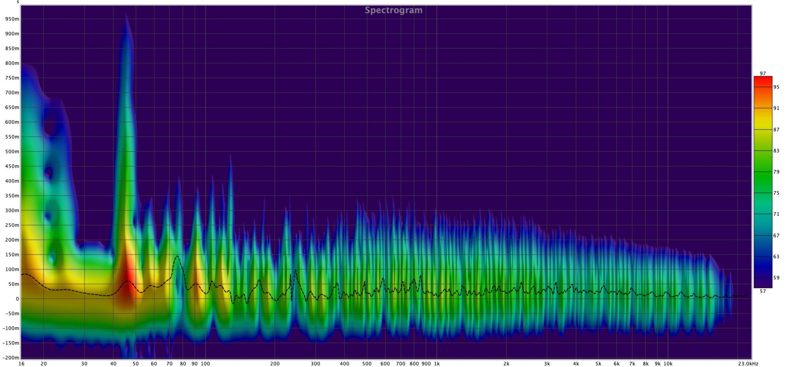
Task: Click the 500 frequency axis label
Action: coord(367,363)
